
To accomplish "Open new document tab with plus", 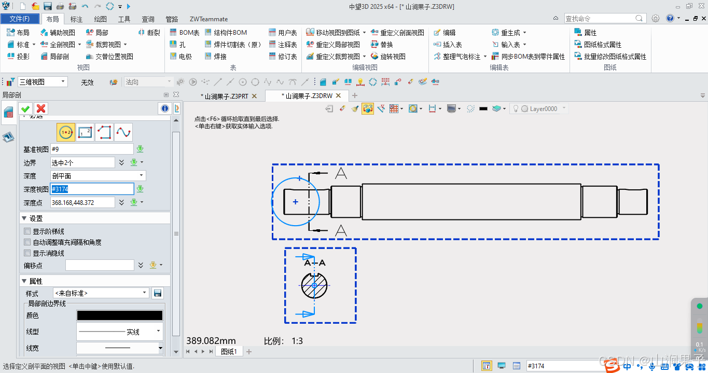I will coord(355,95).
